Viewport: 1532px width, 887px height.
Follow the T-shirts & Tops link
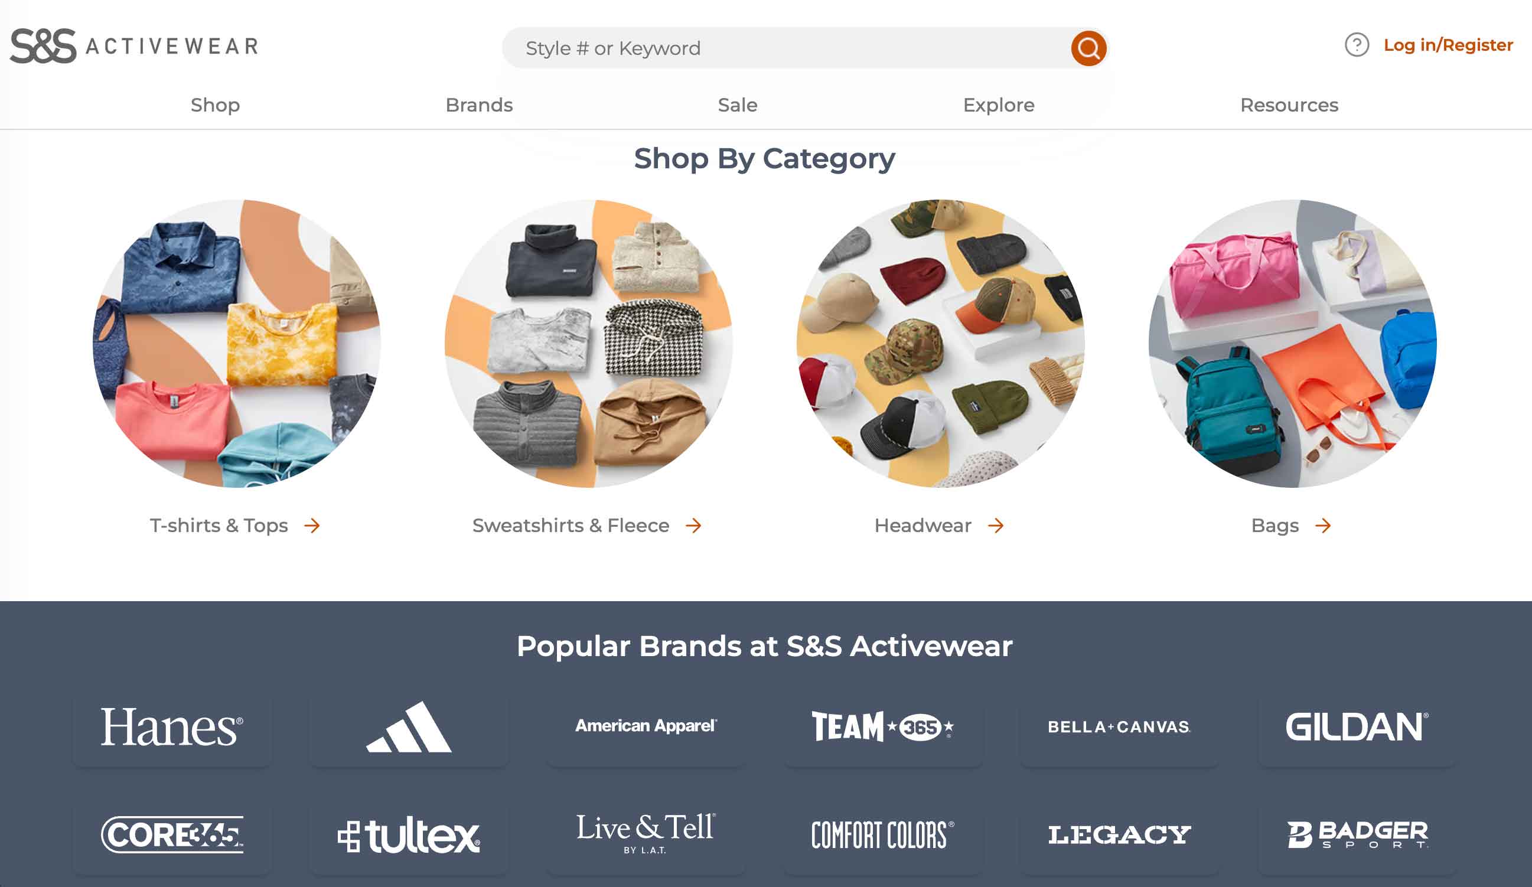[x=219, y=526]
